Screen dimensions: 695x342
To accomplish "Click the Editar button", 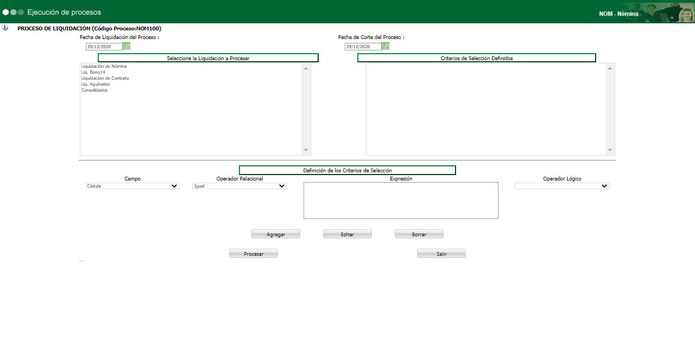I will (347, 234).
